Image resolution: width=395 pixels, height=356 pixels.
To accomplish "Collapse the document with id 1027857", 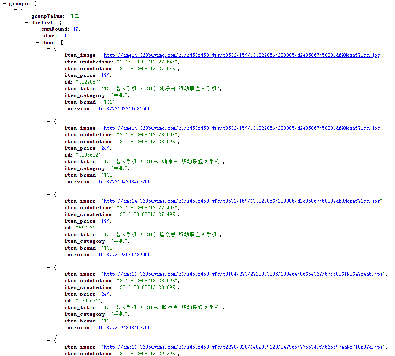I will click(48, 49).
